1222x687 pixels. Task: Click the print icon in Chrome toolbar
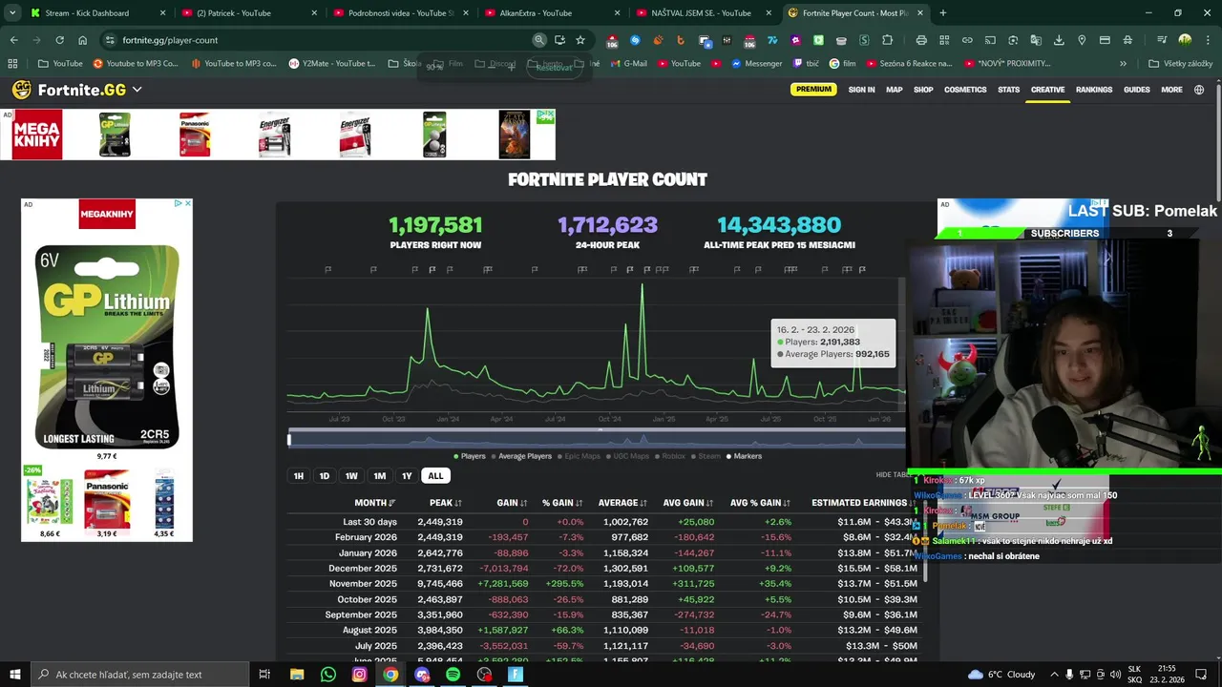pyautogui.click(x=921, y=40)
